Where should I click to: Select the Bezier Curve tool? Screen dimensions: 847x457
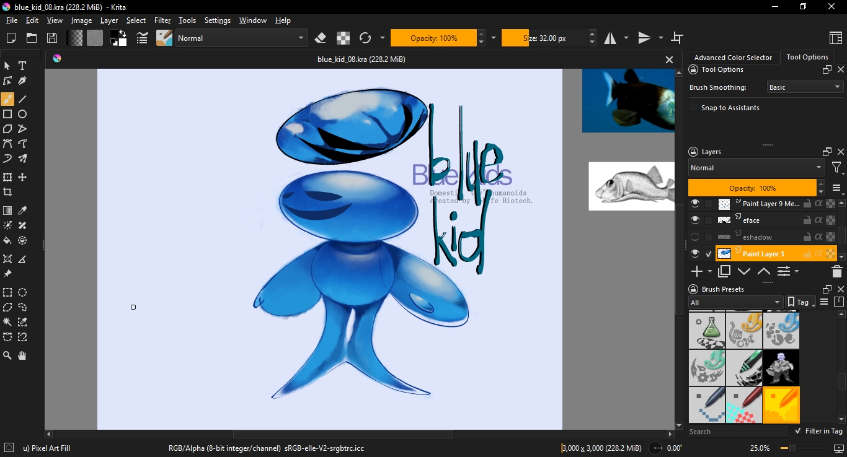tap(7, 144)
